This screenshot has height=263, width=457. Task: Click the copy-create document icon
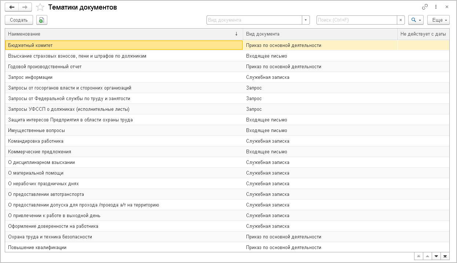click(x=42, y=20)
